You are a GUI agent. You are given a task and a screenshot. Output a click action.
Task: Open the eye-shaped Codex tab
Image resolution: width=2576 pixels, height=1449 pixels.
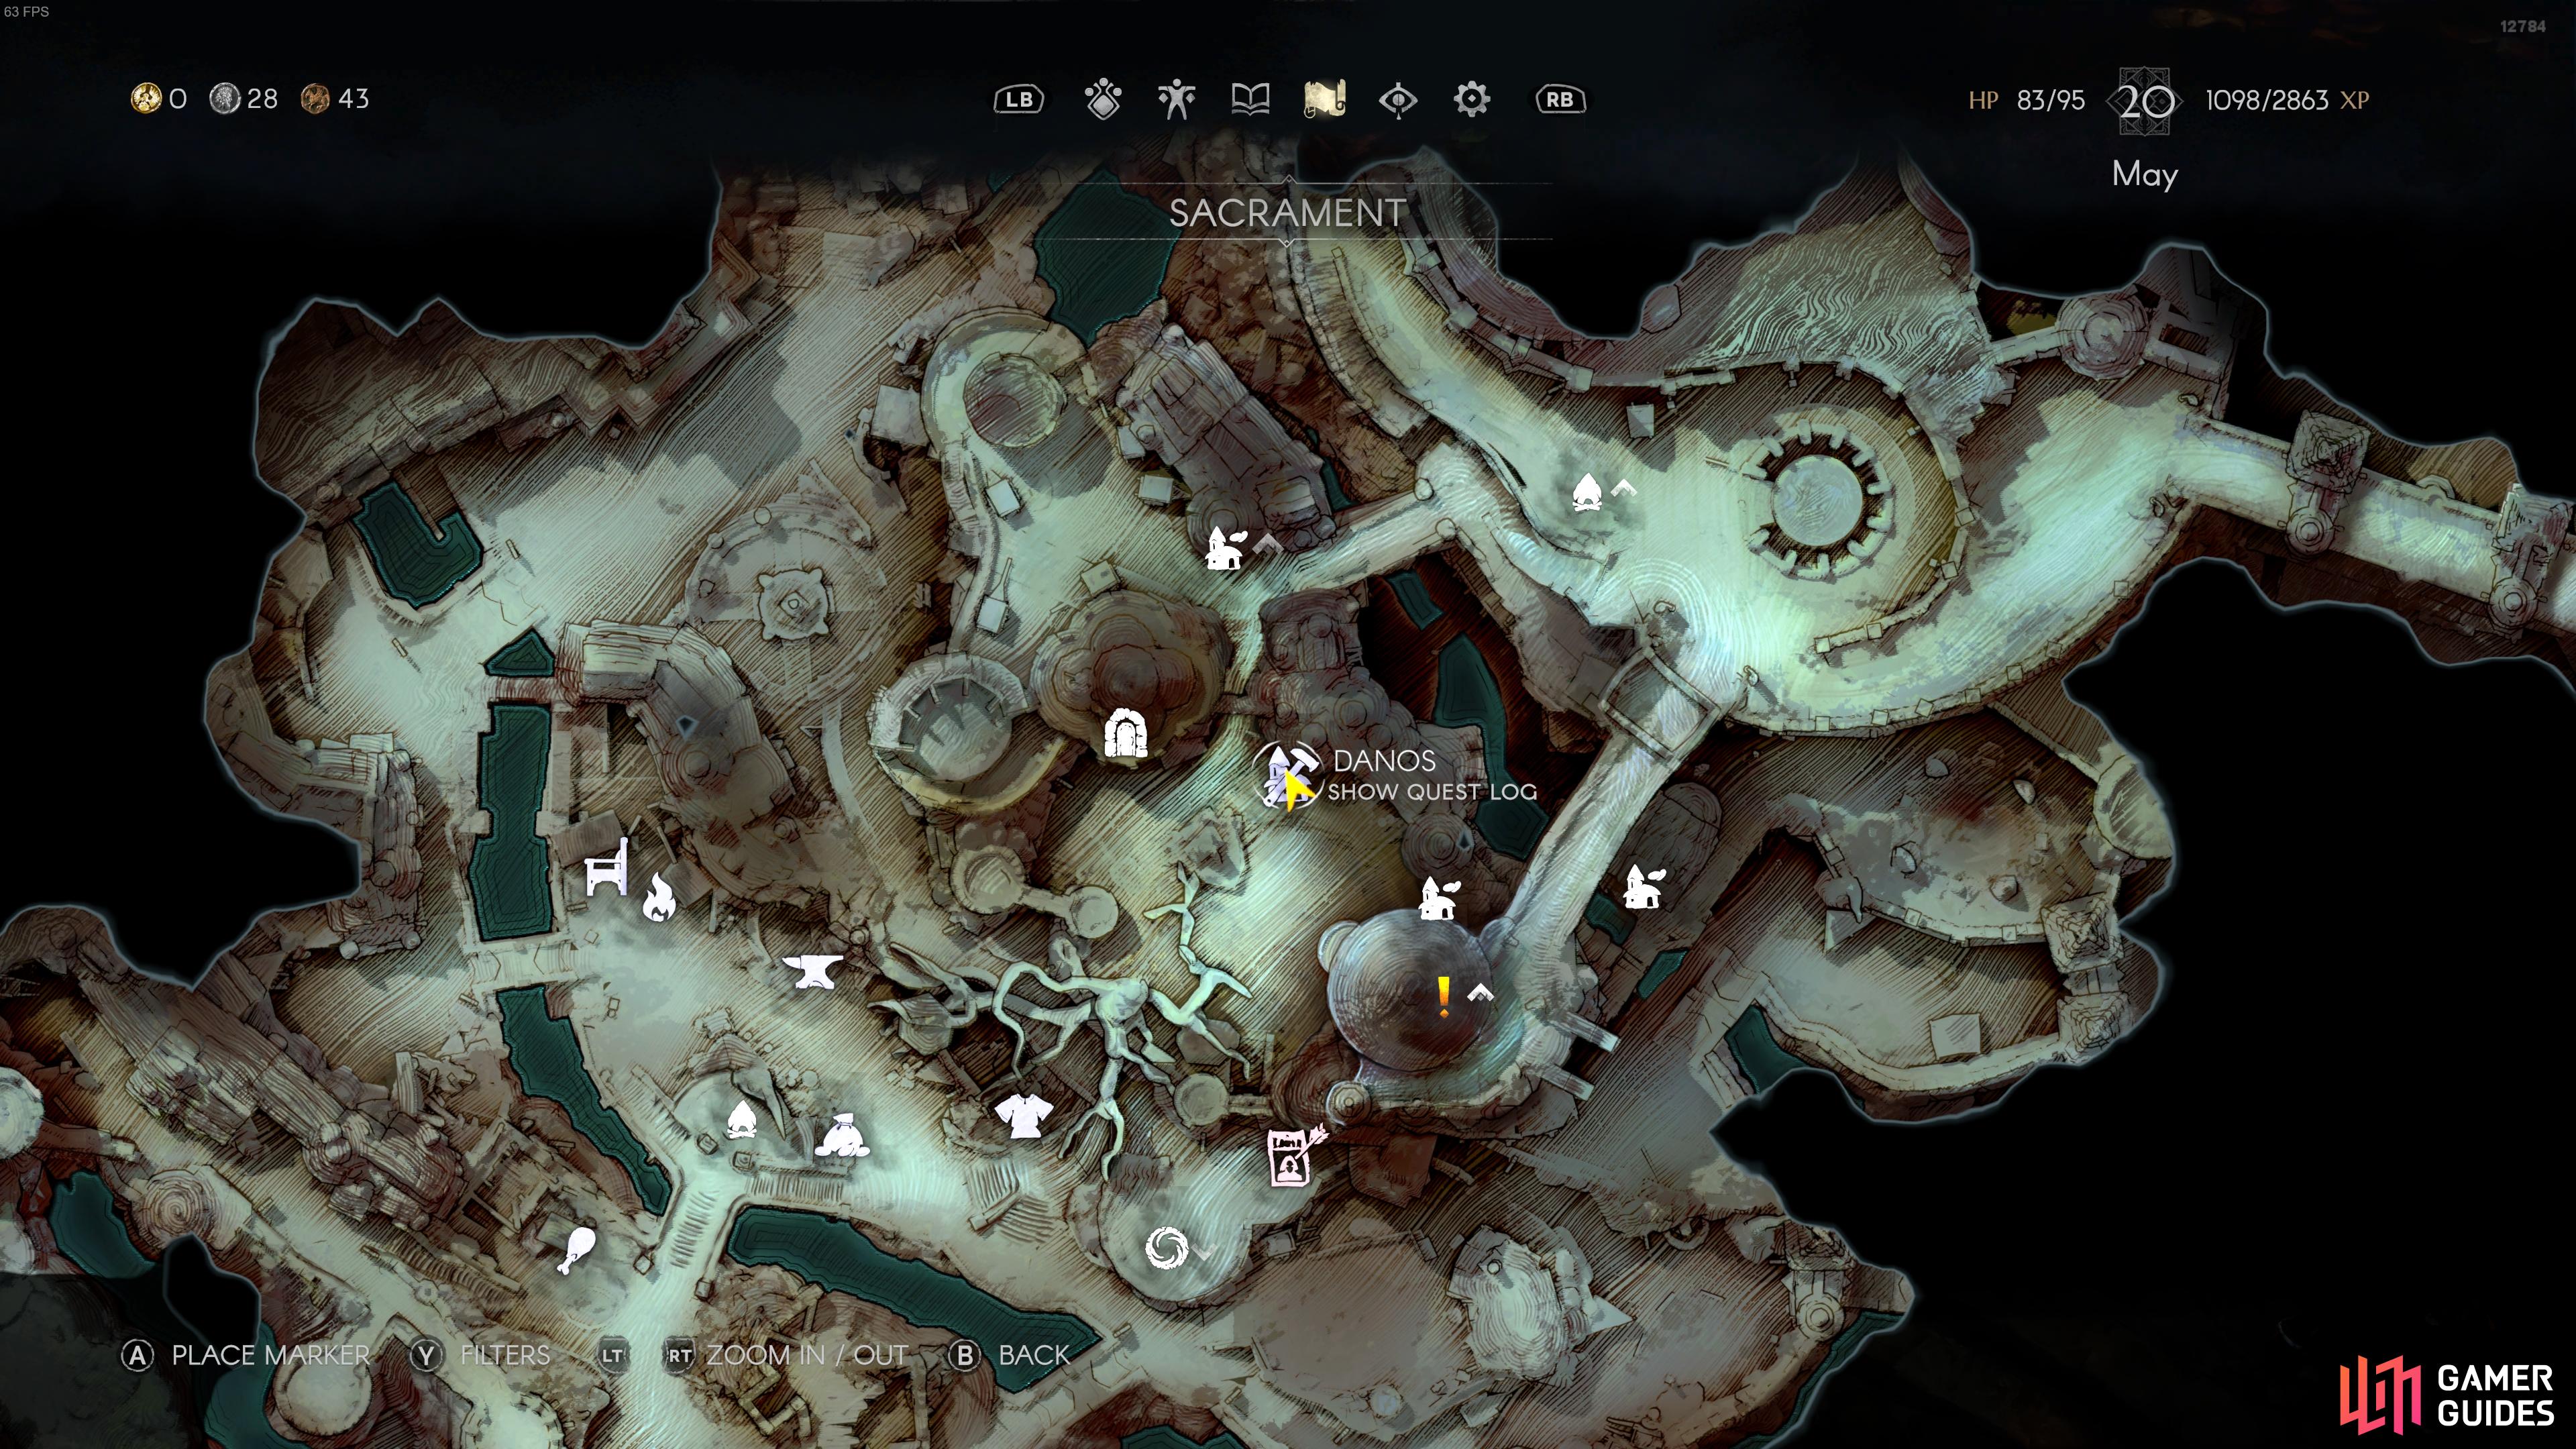pos(1398,100)
